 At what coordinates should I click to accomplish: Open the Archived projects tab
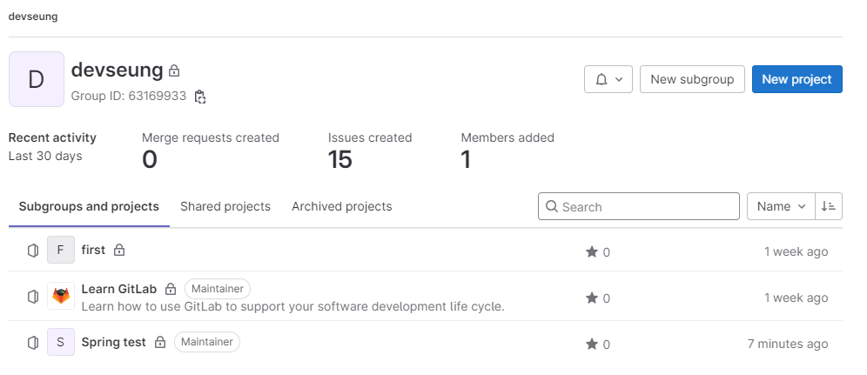342,206
